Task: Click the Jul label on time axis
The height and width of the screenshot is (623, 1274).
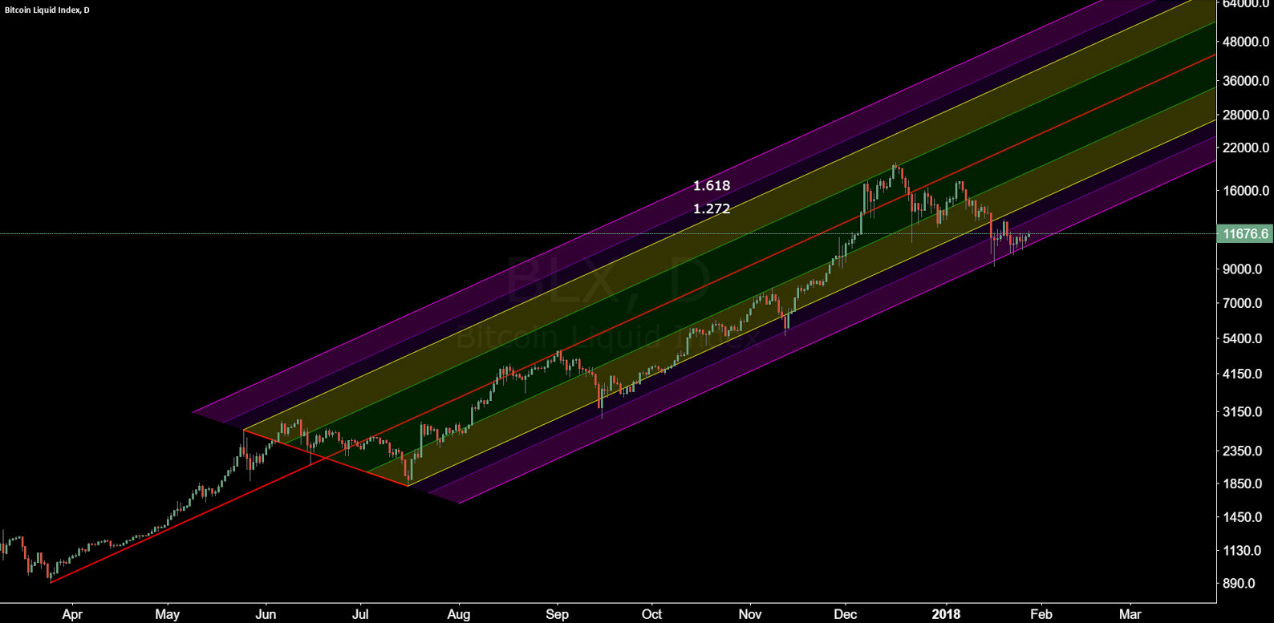Action: [x=360, y=615]
